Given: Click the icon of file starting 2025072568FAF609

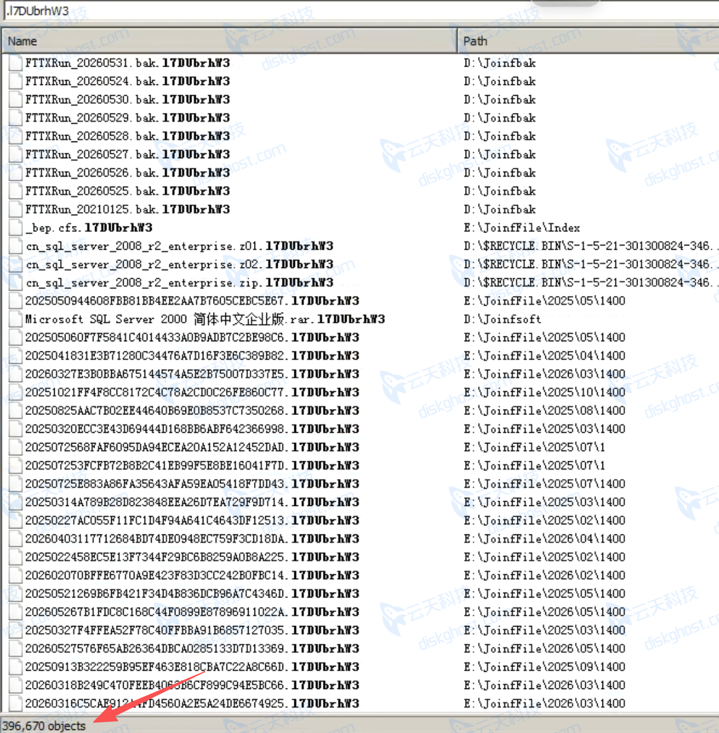Looking at the screenshot, I should click(16, 448).
